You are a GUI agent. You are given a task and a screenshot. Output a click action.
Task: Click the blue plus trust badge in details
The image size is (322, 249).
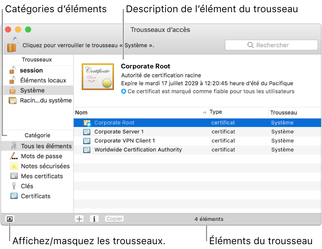click(123, 91)
